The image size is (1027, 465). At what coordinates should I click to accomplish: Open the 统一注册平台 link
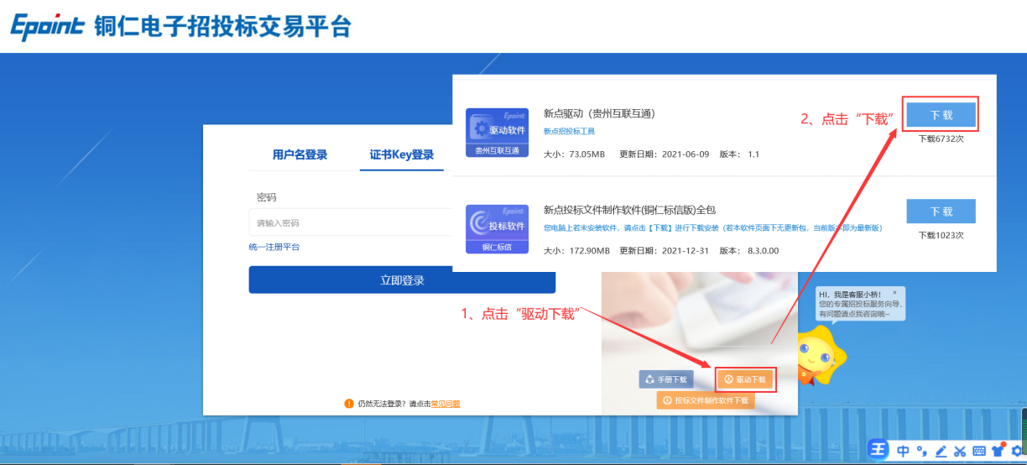click(274, 247)
